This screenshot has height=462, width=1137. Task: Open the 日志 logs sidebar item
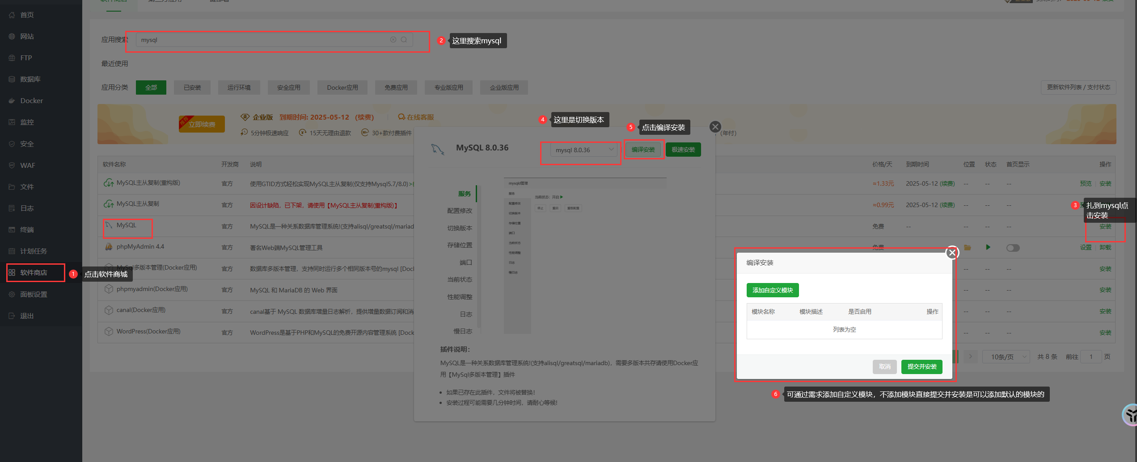click(27, 208)
